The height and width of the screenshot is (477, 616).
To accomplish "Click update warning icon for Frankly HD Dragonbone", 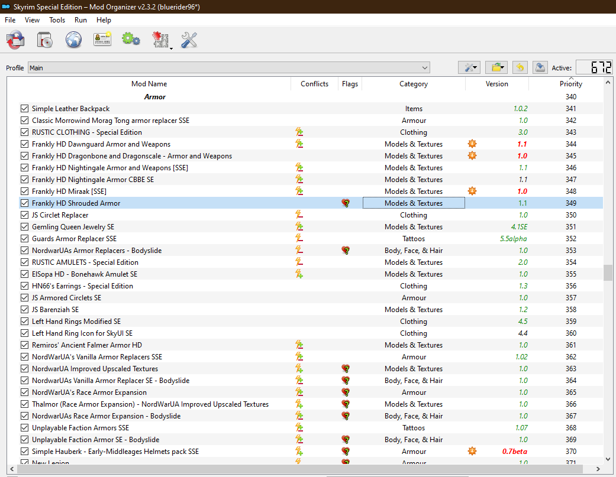I will click(472, 155).
